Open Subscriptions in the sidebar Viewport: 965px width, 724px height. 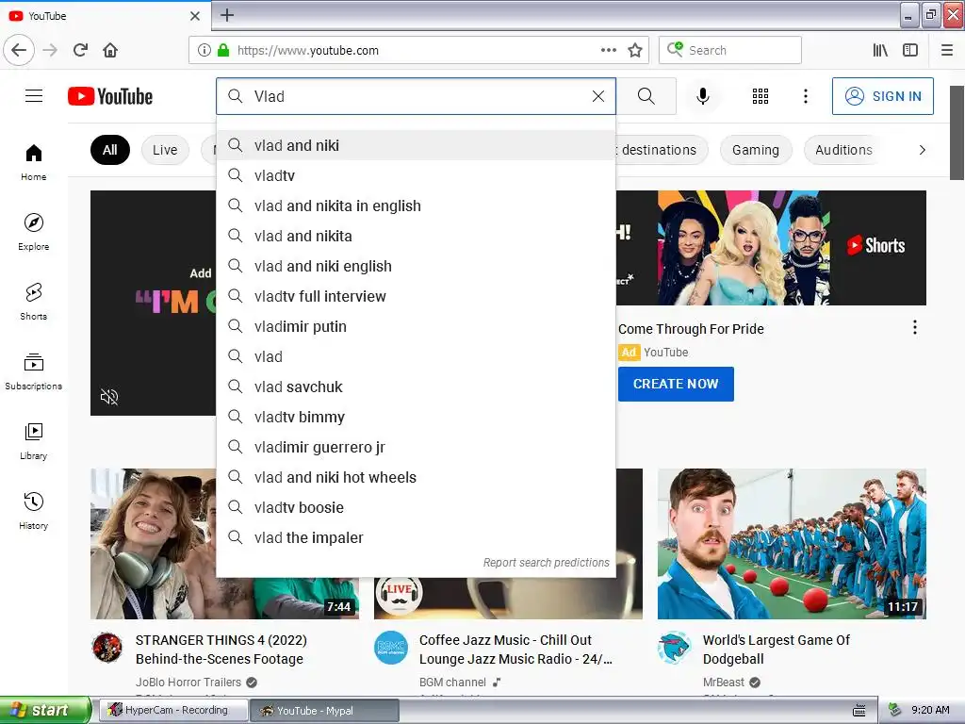point(33,371)
